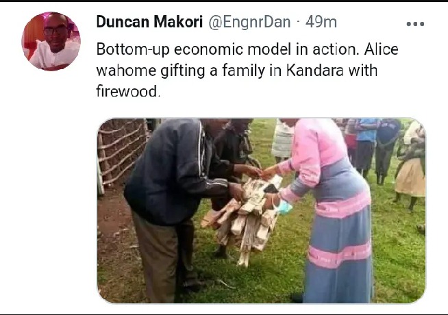The height and width of the screenshot is (315, 448).
Task: Open the three-dot more options menu
Action: [415, 24]
